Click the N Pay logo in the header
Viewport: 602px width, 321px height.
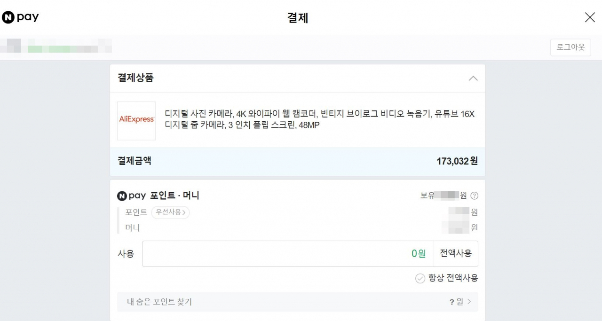coord(20,17)
